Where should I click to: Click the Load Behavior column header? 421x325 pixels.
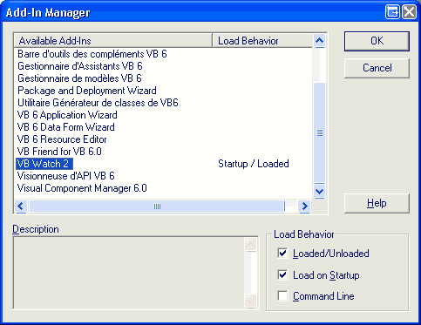(262, 41)
